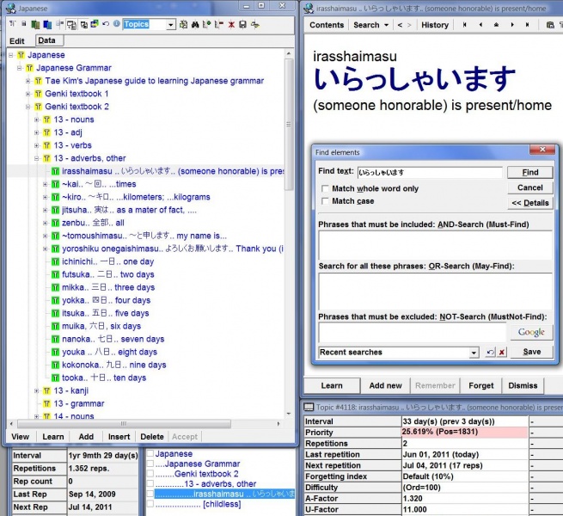This screenshot has width=563, height=516.
Task: Click the icon for tooka ten days item
Action: (x=55, y=378)
